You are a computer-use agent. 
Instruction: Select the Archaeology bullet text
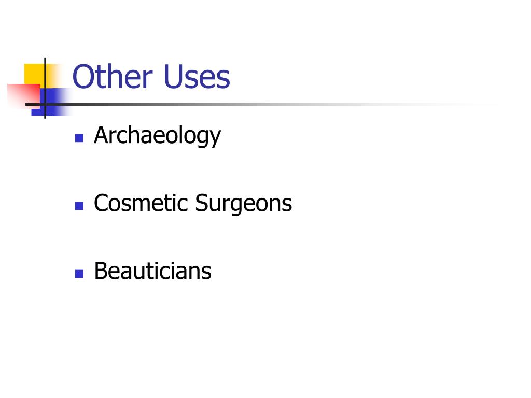(157, 136)
